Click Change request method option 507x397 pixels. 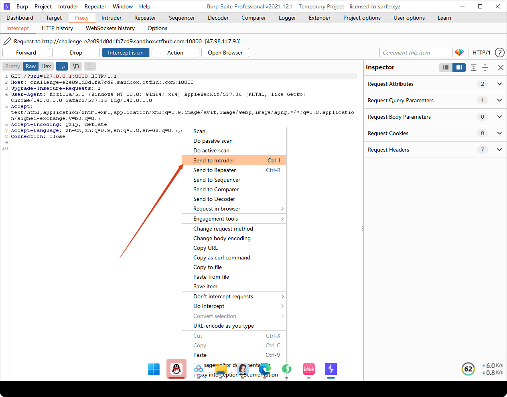[x=234, y=229]
